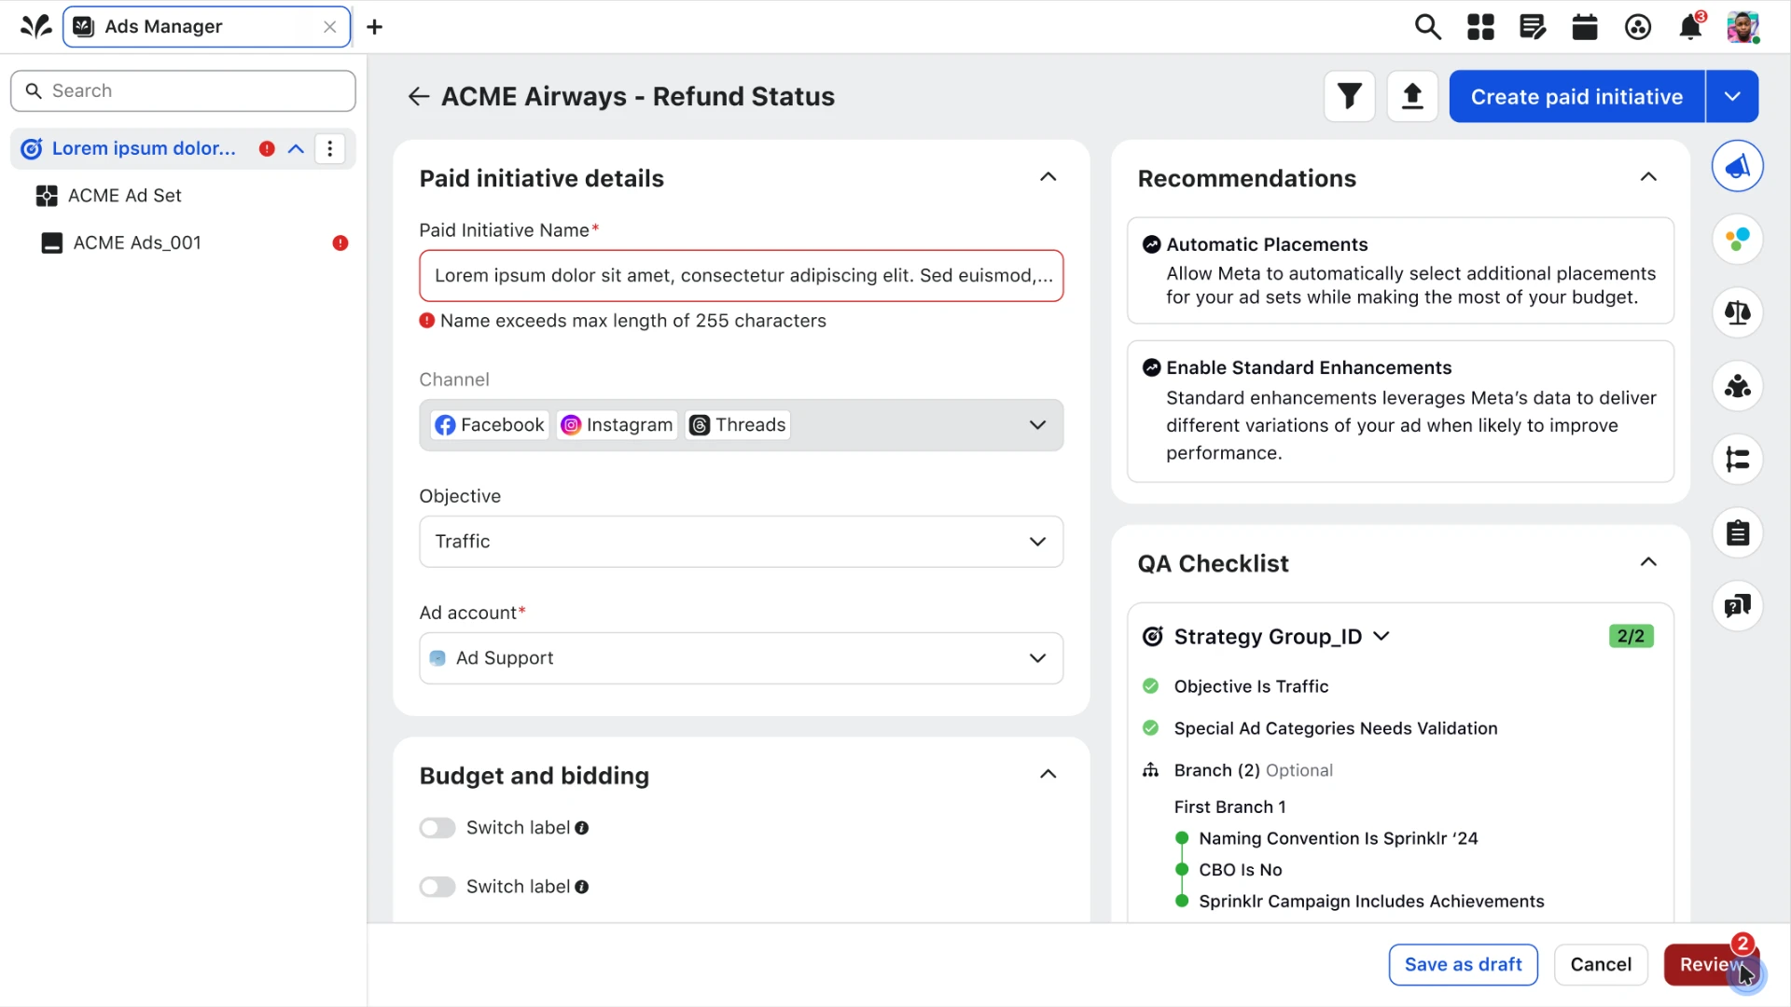Select the Lorem ipsum dolor campaign item
The height and width of the screenshot is (1007, 1791).
point(144,149)
